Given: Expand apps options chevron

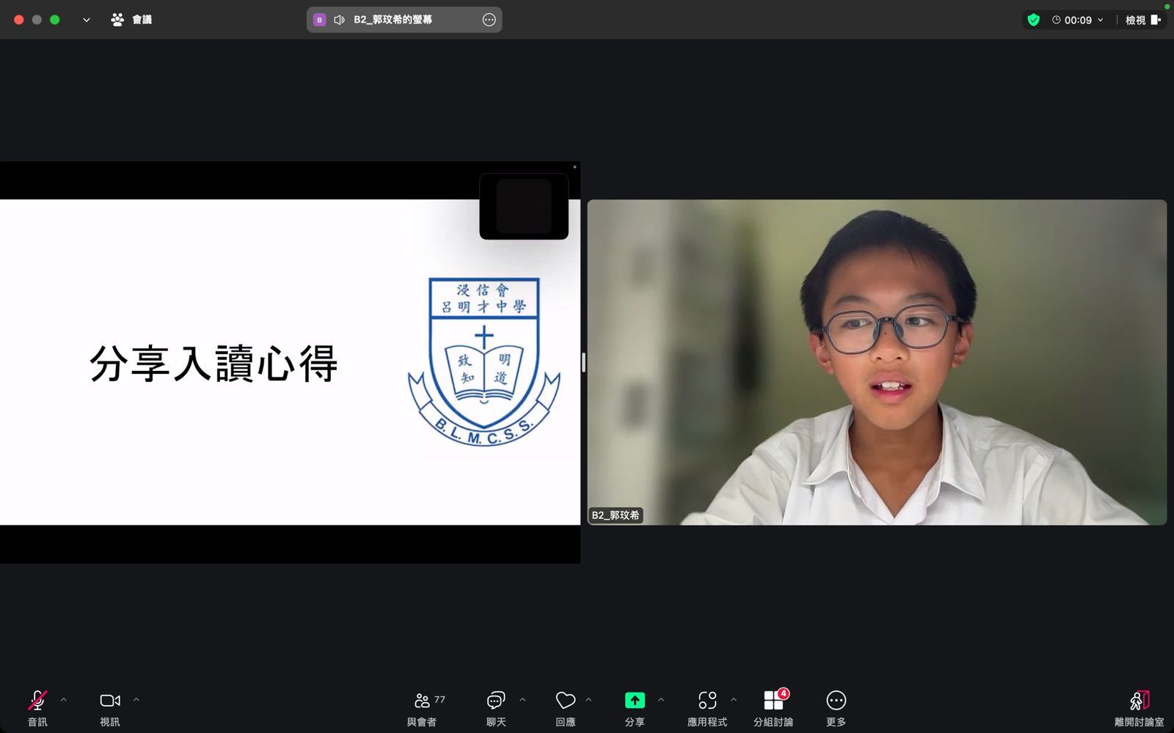Looking at the screenshot, I should coord(734,700).
